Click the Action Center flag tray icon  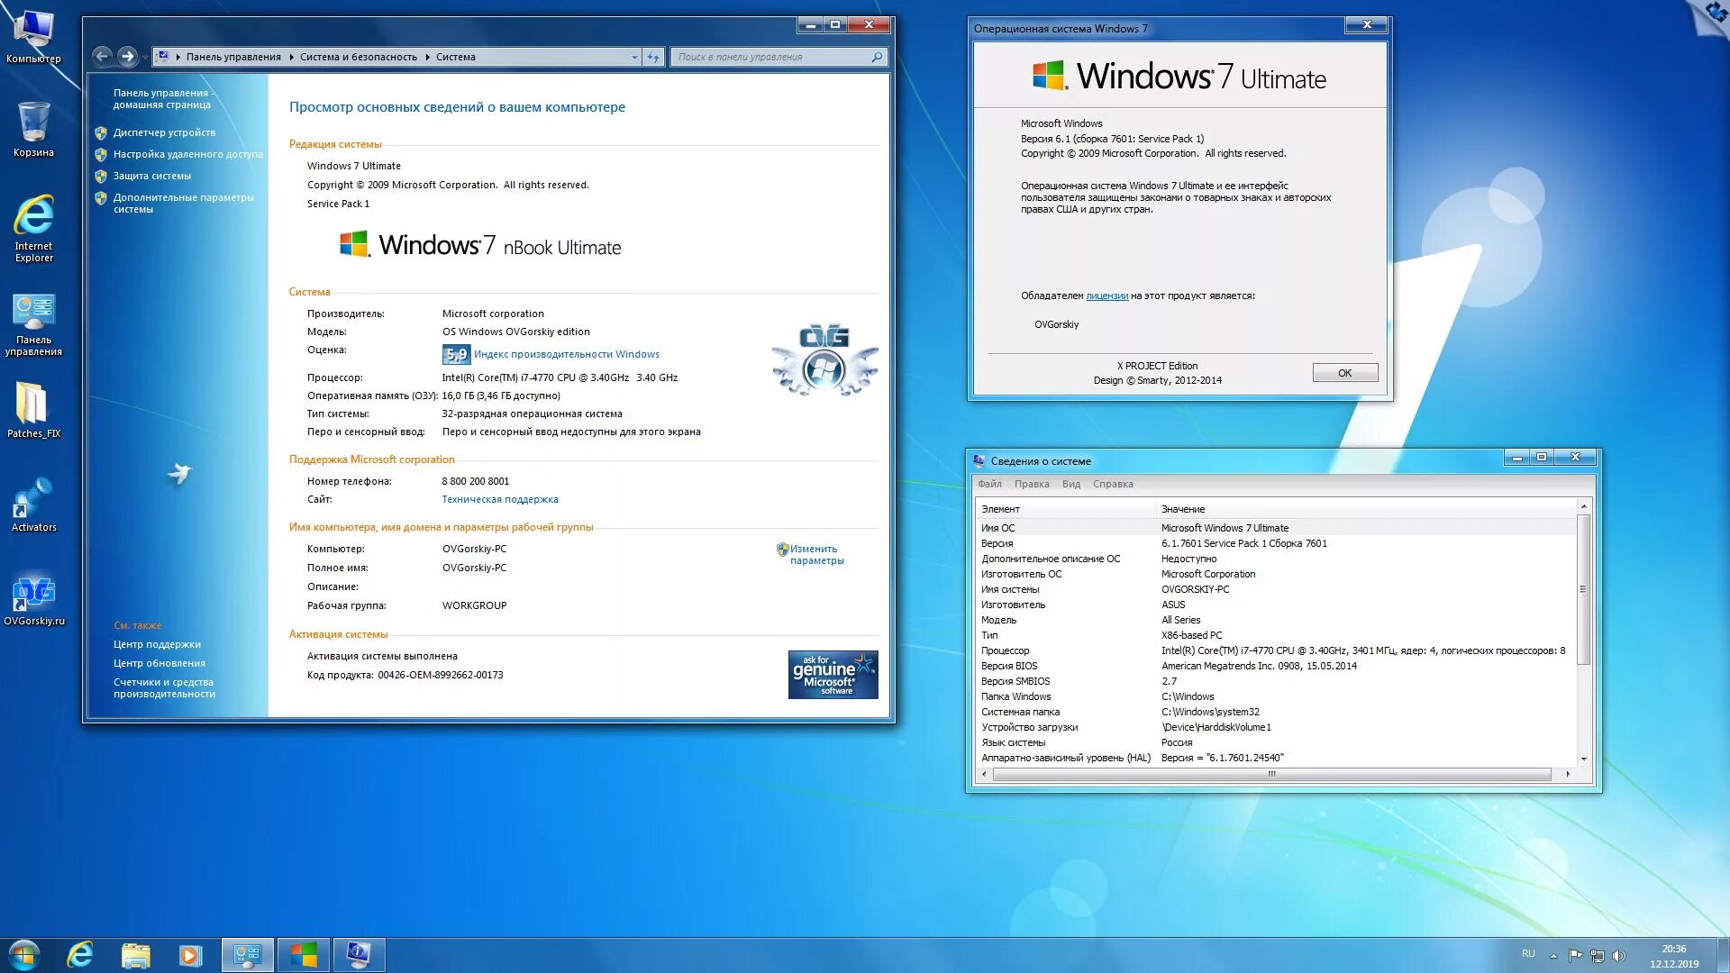(1575, 955)
